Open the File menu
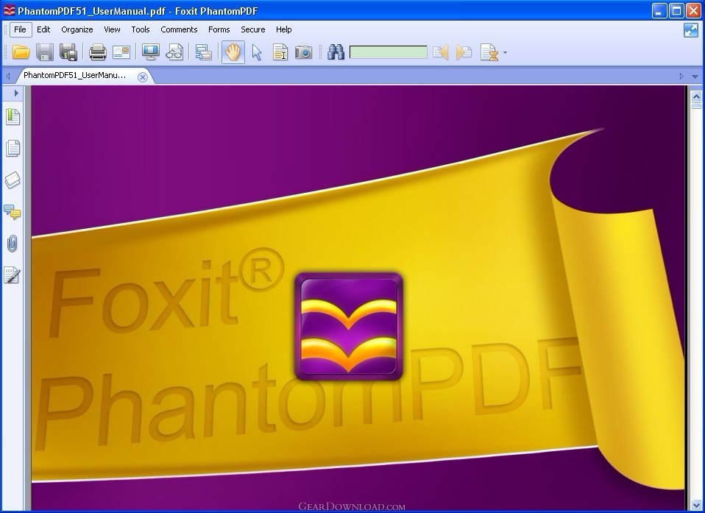Image resolution: width=705 pixels, height=513 pixels. 20,29
